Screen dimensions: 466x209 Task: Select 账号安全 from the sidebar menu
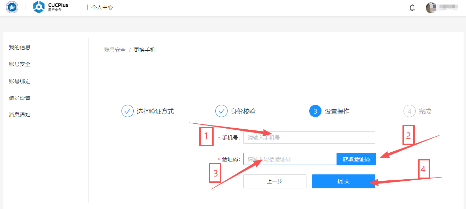coord(20,64)
